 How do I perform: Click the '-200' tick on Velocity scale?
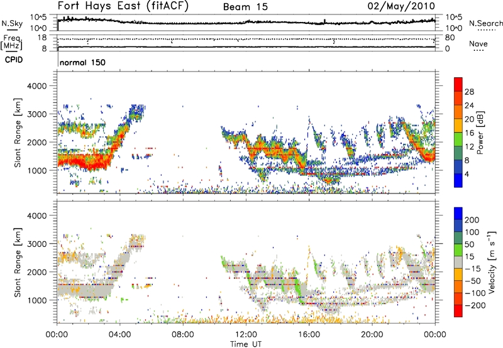pos(475,305)
